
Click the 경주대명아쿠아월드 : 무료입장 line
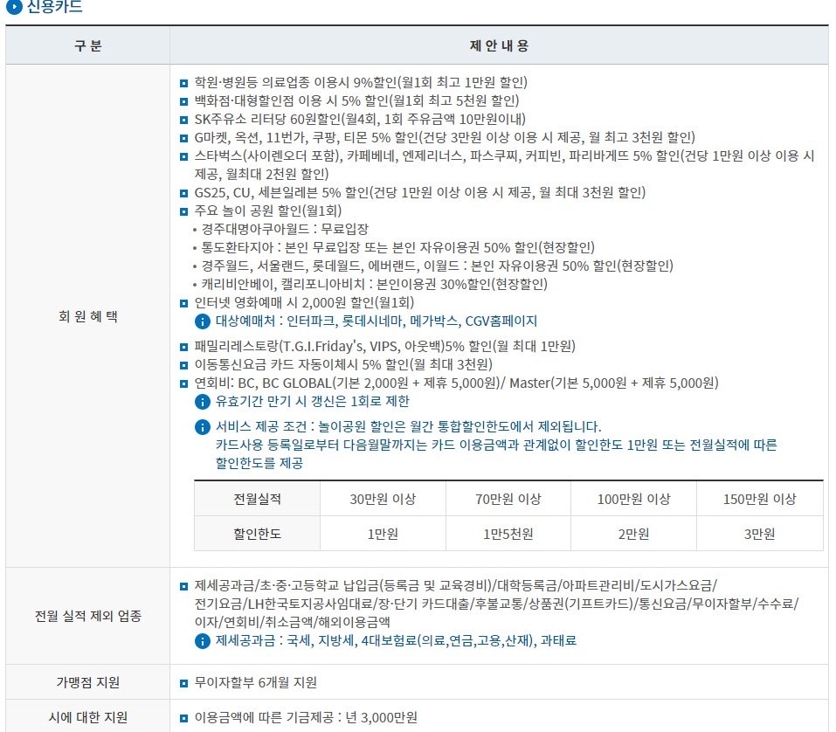(x=285, y=229)
